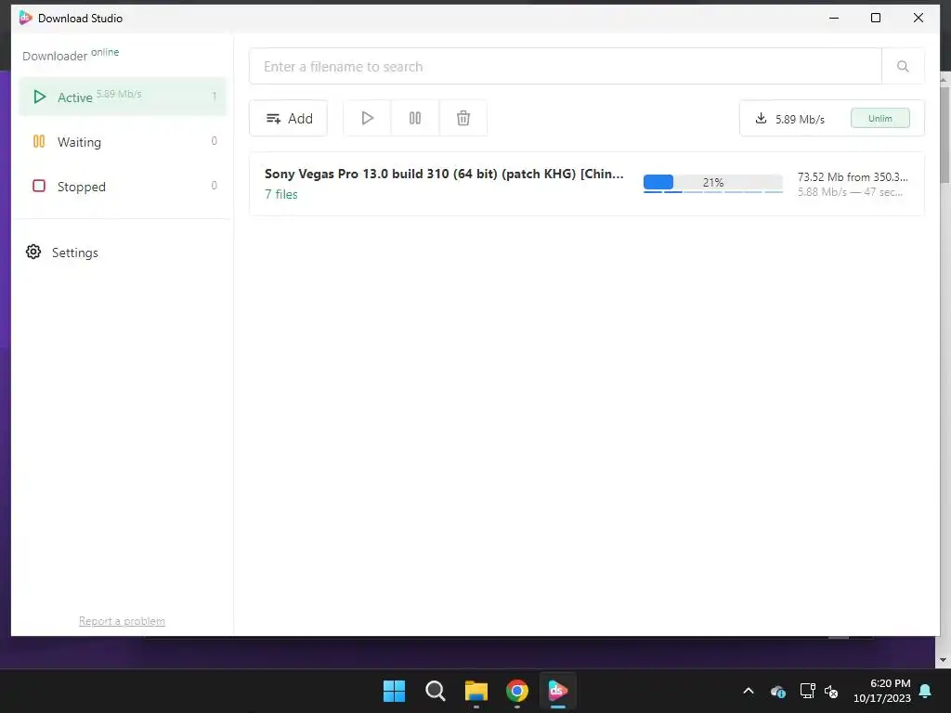The width and height of the screenshot is (951, 713).
Task: Open the Stopped downloads section
Action: pyautogui.click(x=124, y=186)
